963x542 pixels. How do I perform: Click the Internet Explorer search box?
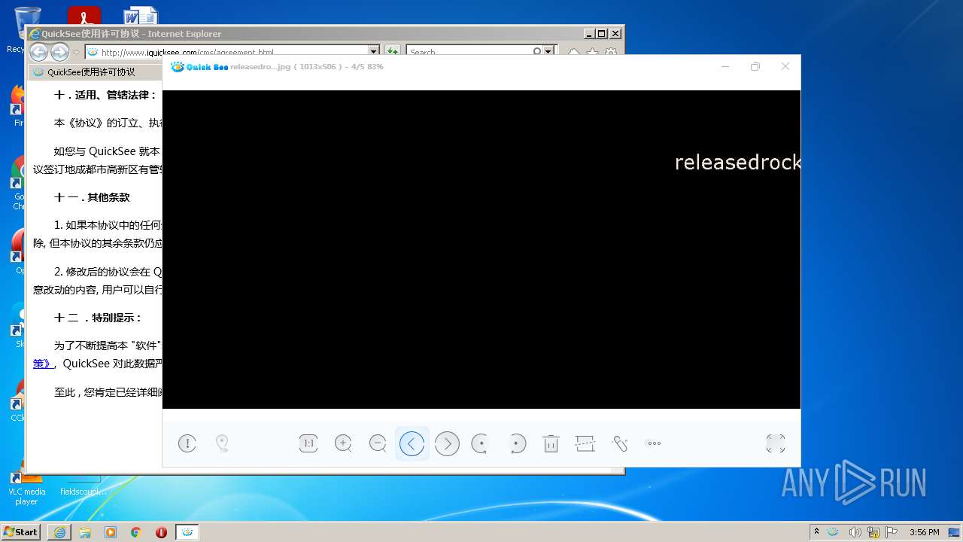tap(470, 52)
